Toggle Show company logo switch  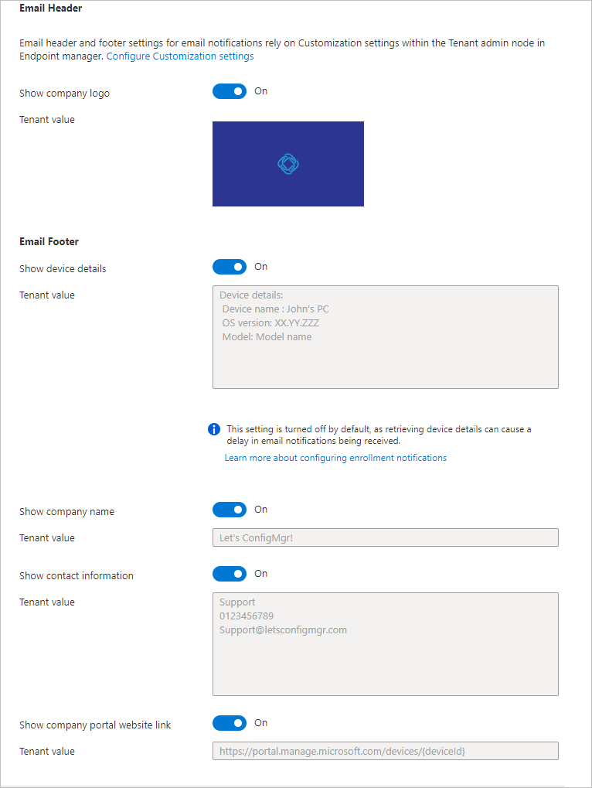(x=230, y=91)
